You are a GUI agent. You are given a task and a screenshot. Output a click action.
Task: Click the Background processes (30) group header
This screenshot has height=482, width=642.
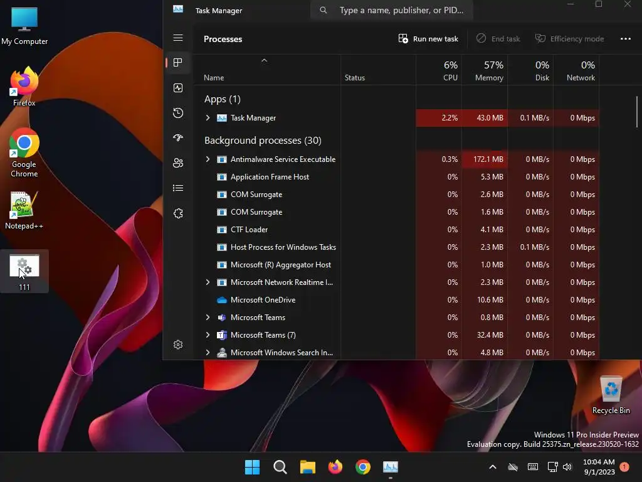click(x=263, y=140)
